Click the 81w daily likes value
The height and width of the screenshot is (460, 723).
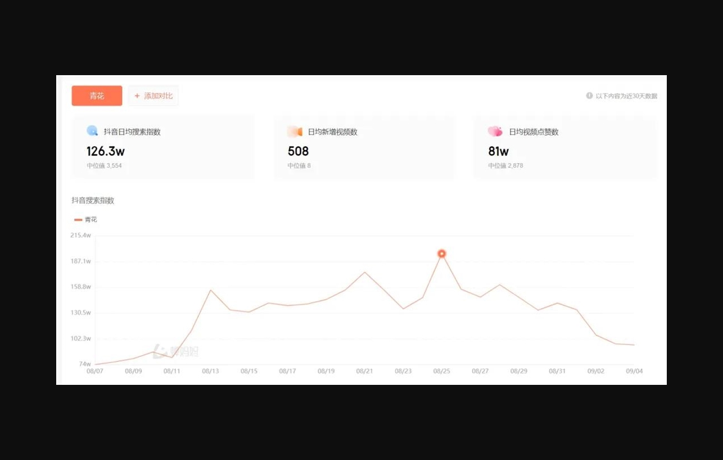[498, 151]
